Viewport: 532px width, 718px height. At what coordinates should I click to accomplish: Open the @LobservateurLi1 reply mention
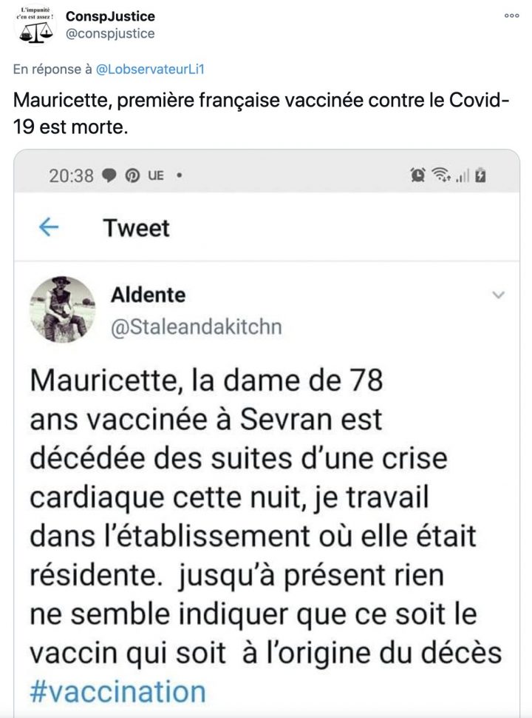pos(149,69)
